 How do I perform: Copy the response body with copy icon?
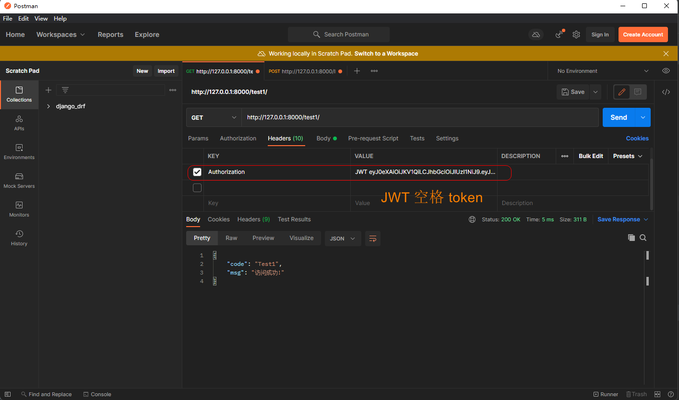click(631, 238)
